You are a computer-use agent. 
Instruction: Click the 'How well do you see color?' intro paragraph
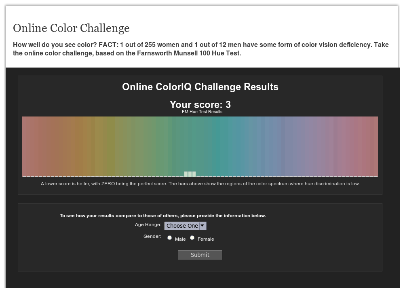tap(201, 49)
